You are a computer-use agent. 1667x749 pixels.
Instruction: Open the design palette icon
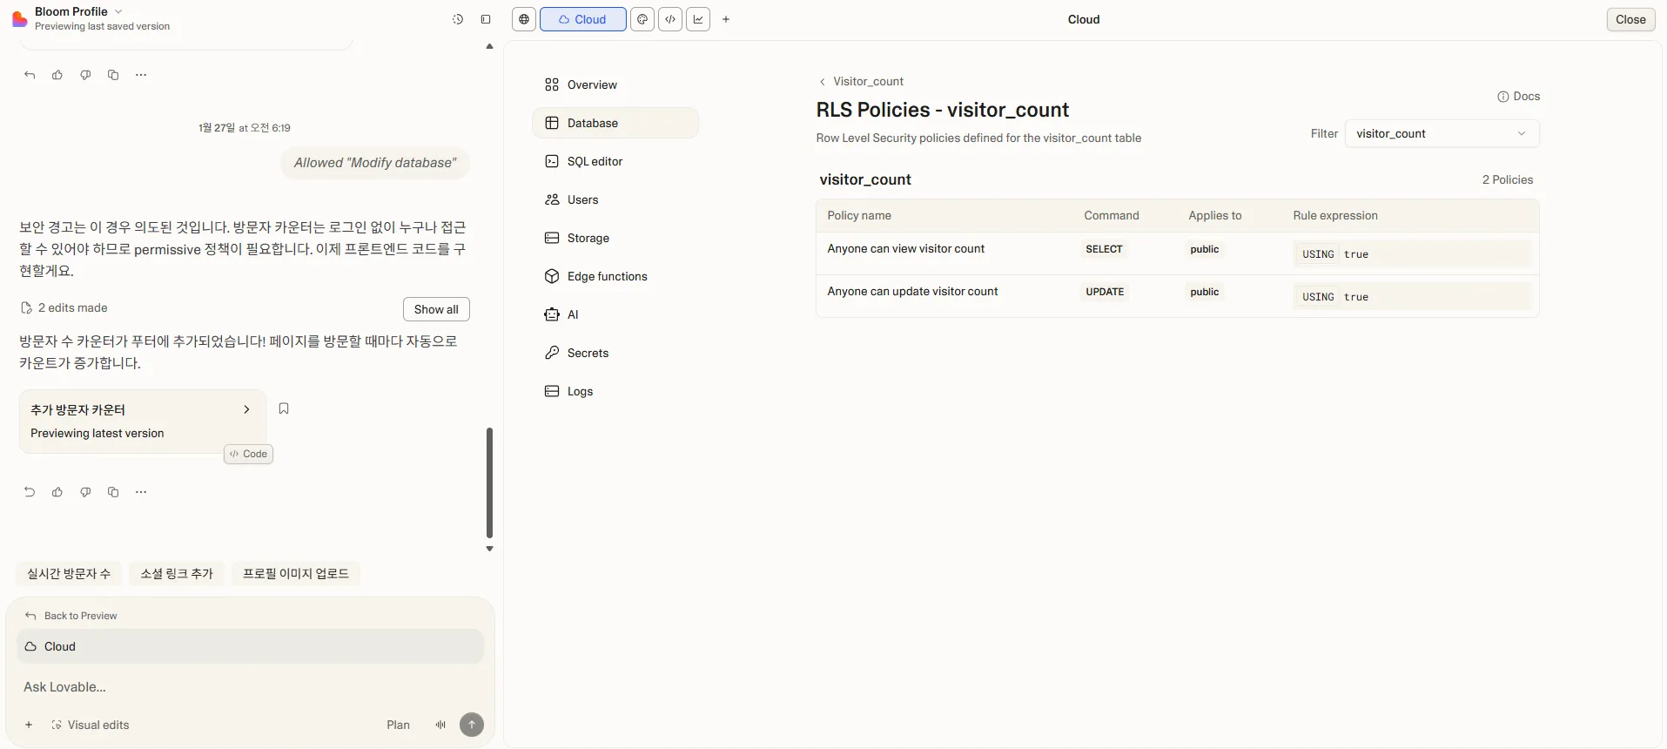[x=642, y=19]
